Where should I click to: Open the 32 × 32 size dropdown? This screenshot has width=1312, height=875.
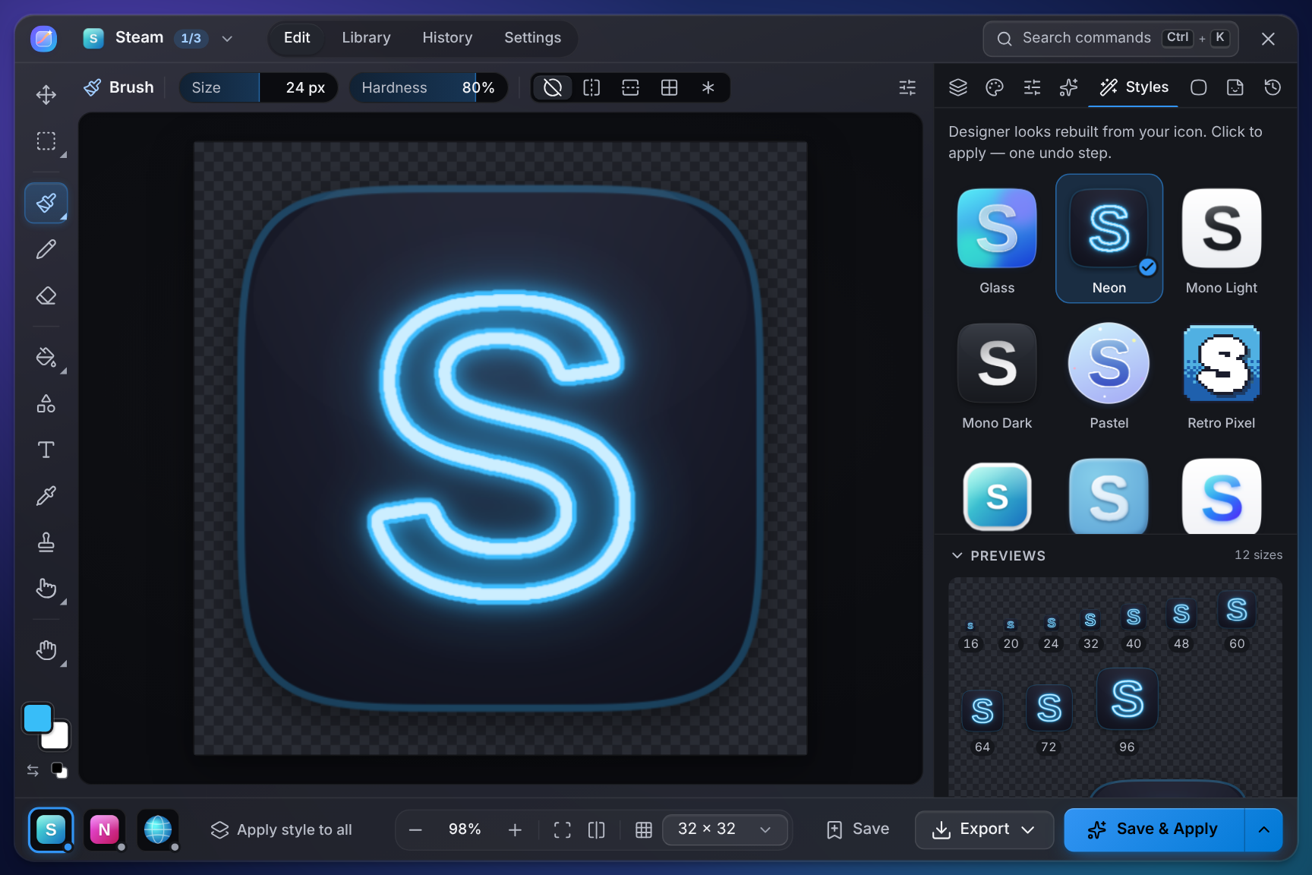coord(725,829)
